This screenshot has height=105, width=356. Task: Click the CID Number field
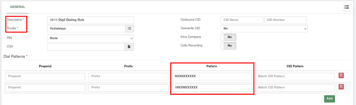coord(285,20)
